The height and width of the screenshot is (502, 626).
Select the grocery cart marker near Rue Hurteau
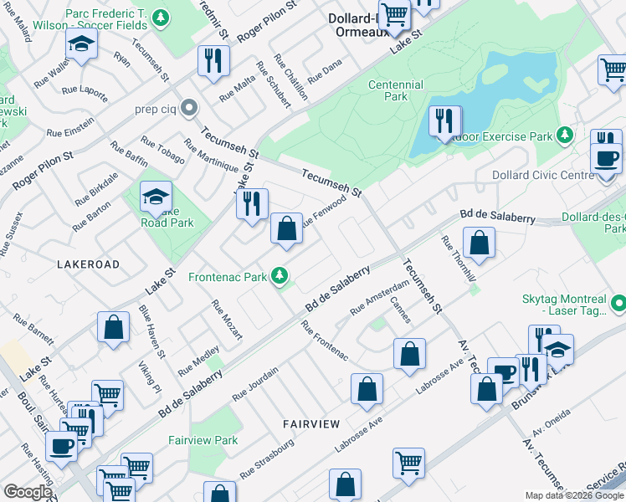[107, 399]
